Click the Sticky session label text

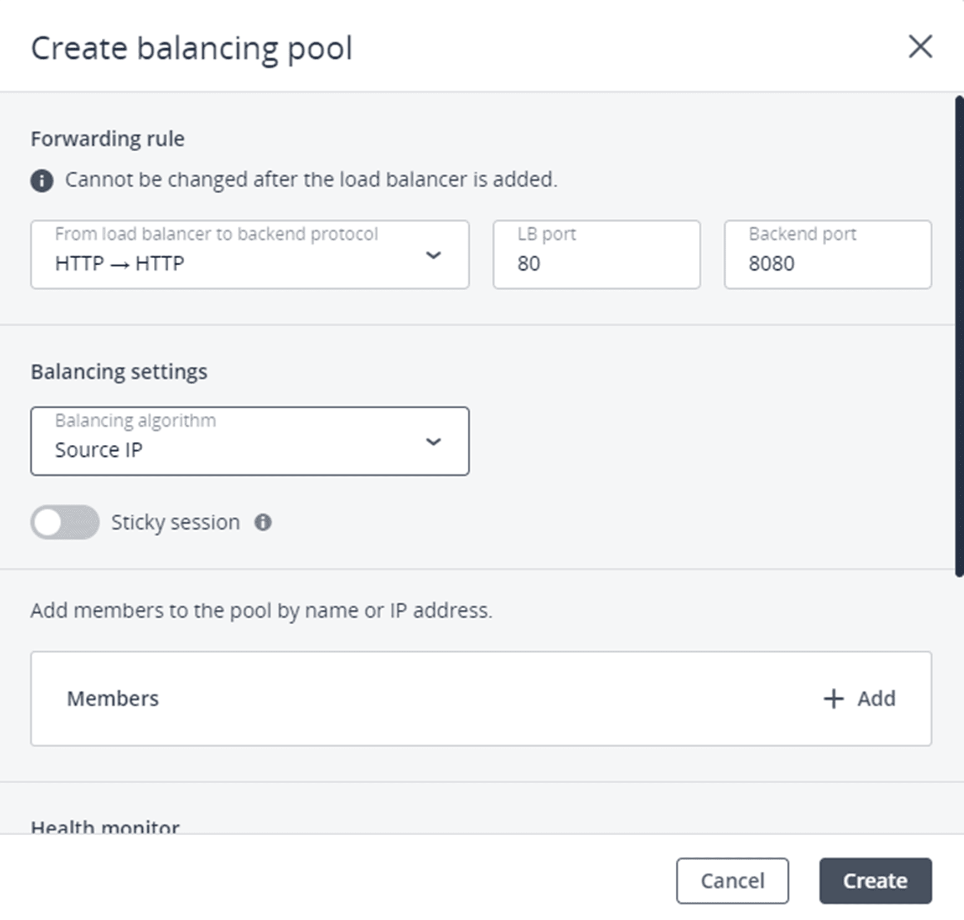point(175,522)
